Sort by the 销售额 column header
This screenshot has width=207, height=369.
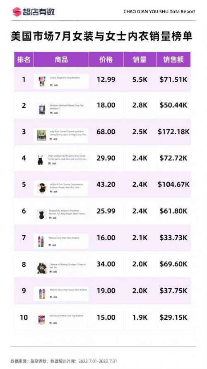[x=173, y=60]
